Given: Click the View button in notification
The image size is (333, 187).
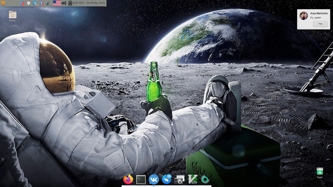Looking at the screenshot, I should point(320,24).
